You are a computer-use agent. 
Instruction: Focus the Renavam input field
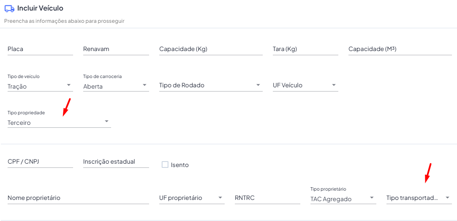tap(116, 49)
